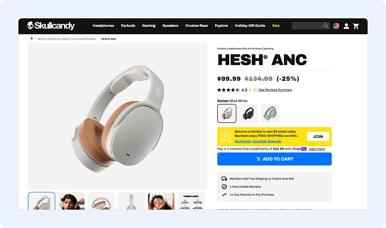Click the JOIN rewards button
This screenshot has width=386, height=228.
[x=318, y=136]
